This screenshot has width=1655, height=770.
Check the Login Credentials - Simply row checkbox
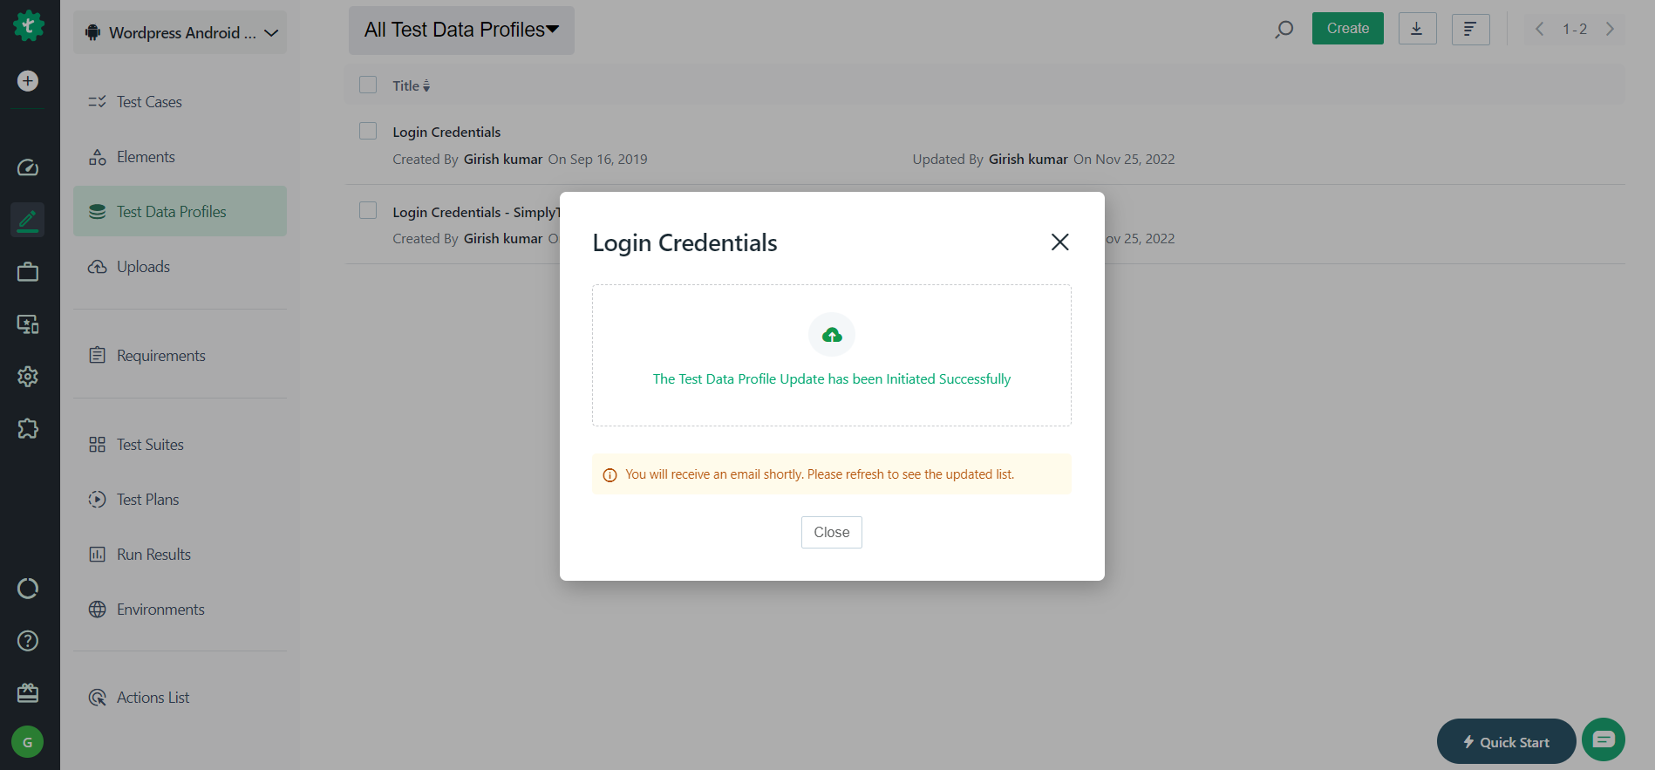pos(368,210)
